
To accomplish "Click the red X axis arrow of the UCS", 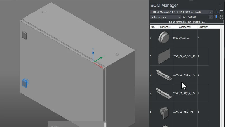I will coord(99,65).
